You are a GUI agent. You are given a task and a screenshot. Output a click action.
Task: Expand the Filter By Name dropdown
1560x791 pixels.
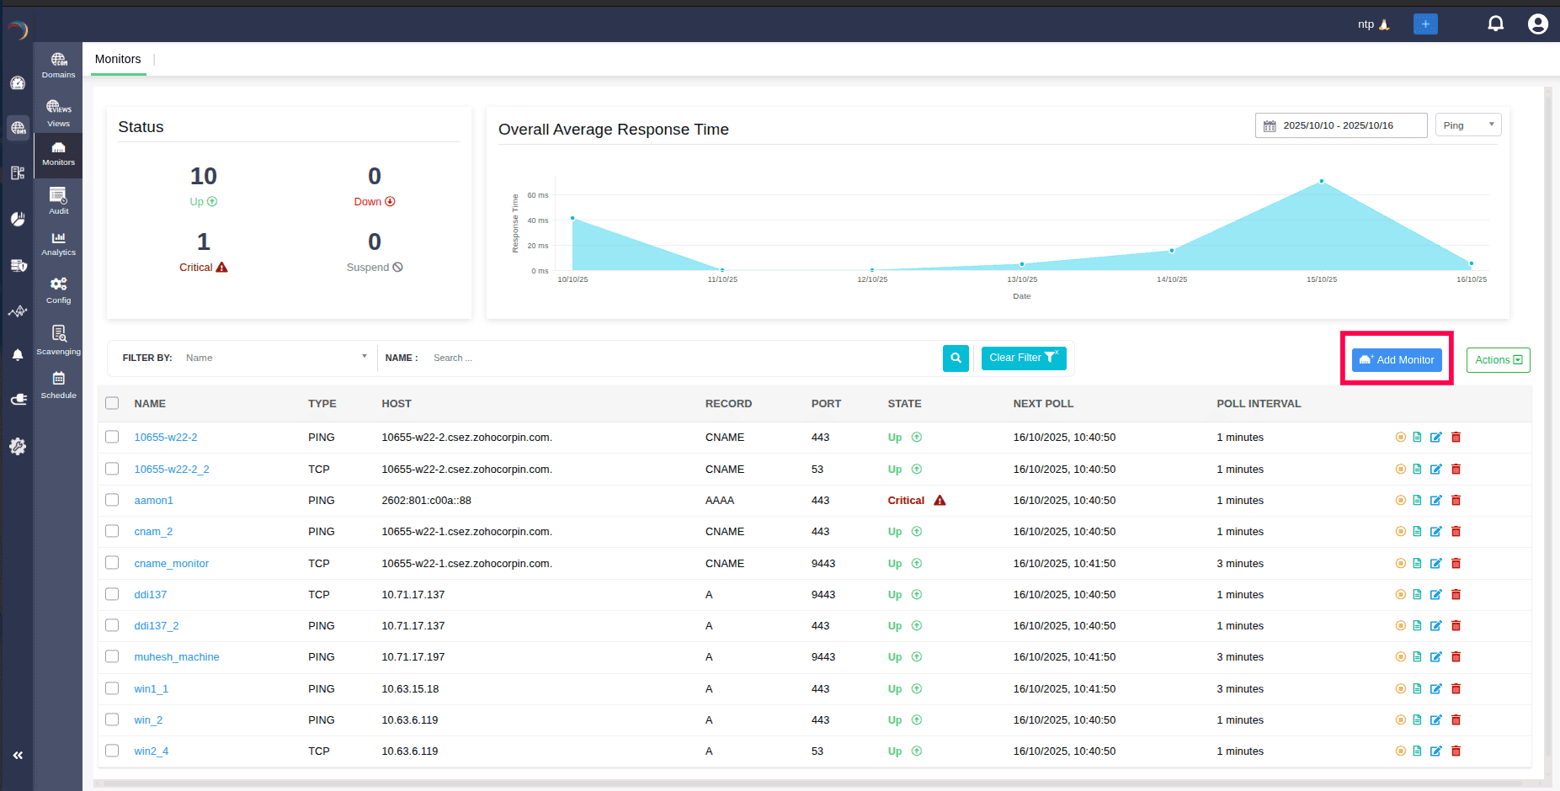pos(275,358)
